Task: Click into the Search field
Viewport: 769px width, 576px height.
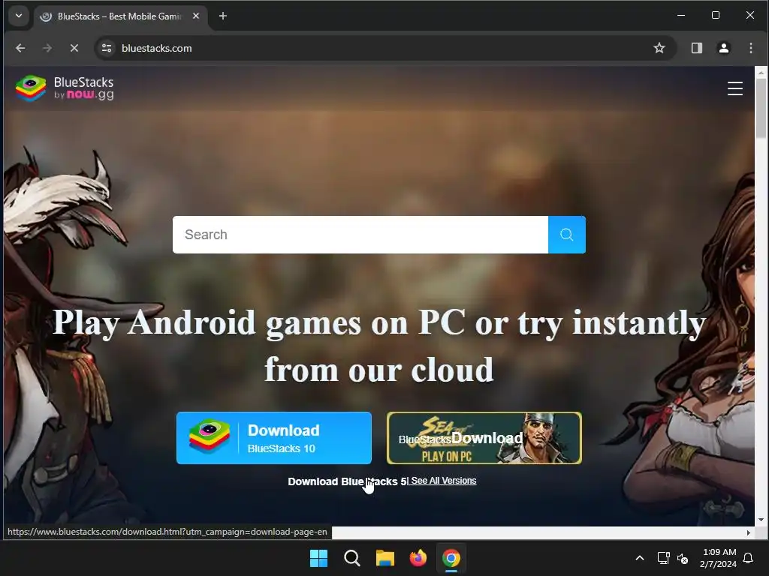Action: pos(360,235)
